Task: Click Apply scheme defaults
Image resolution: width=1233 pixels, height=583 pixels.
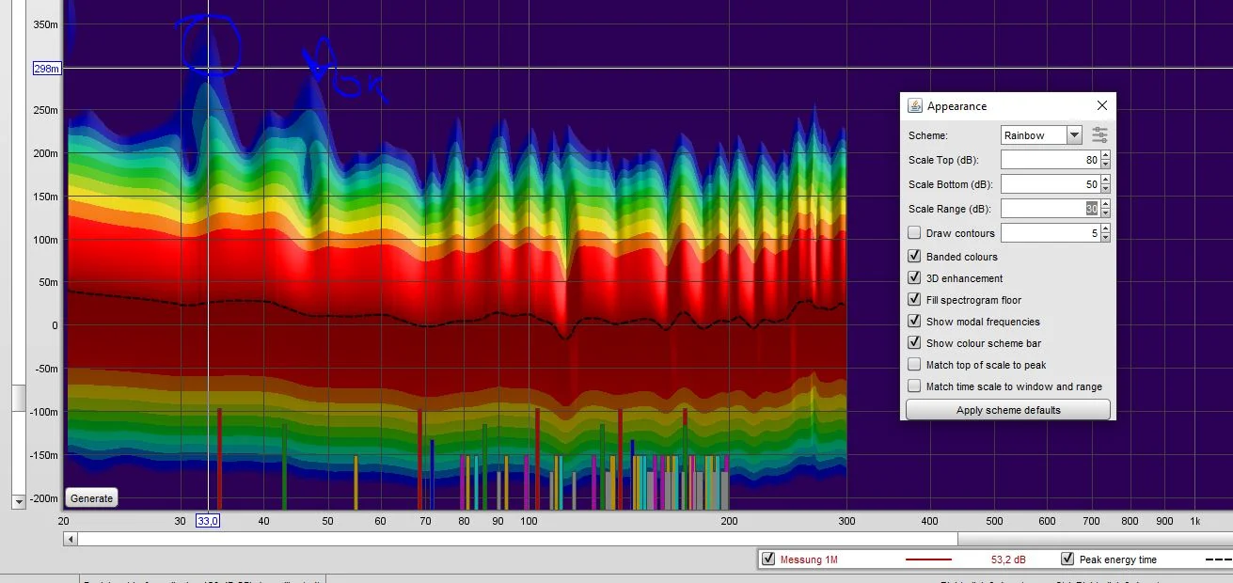Action: (x=1008, y=410)
